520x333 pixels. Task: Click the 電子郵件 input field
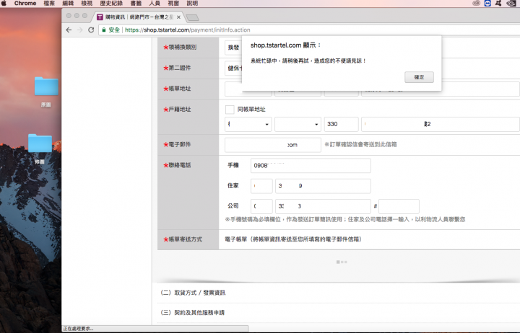tap(273, 145)
